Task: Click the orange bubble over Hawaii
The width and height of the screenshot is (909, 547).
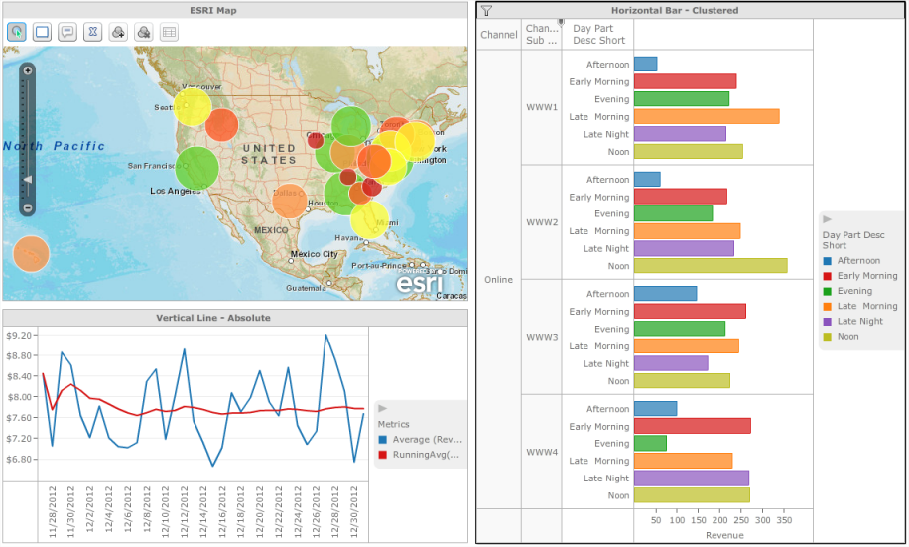Action: (x=31, y=254)
